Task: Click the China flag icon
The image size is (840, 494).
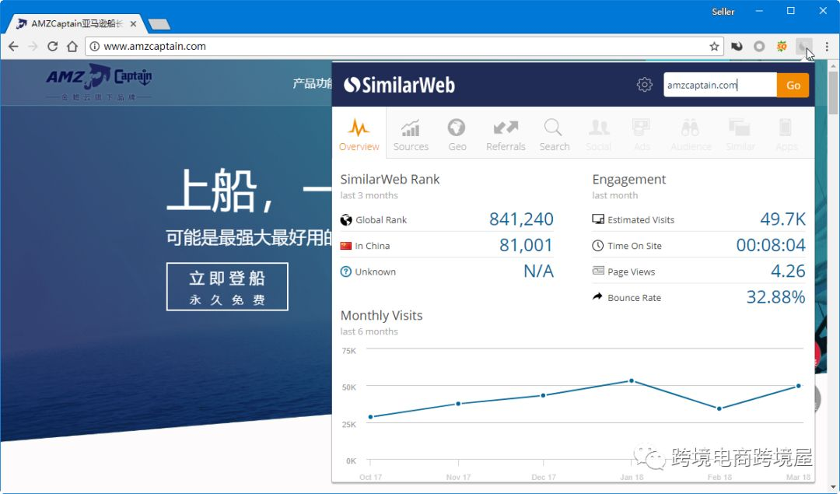Action: point(346,246)
